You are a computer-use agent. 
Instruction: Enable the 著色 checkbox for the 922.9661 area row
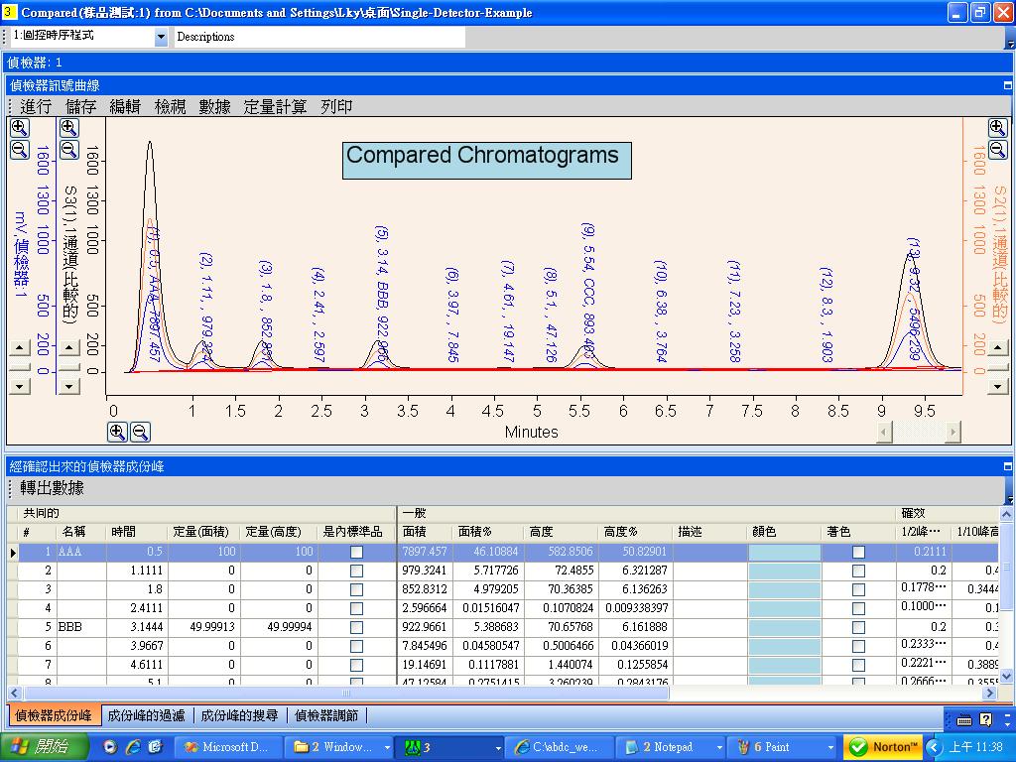pyautogui.click(x=858, y=627)
